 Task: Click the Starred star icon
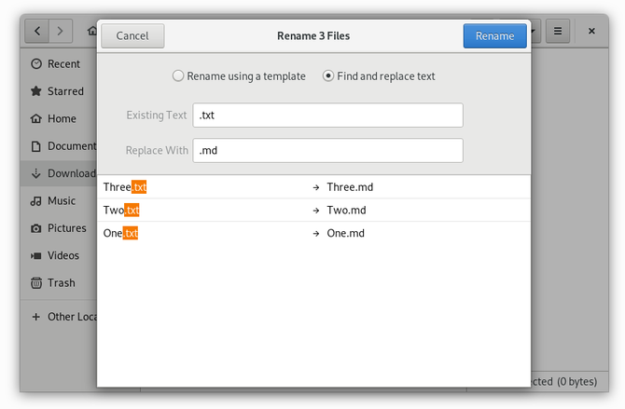click(x=36, y=91)
